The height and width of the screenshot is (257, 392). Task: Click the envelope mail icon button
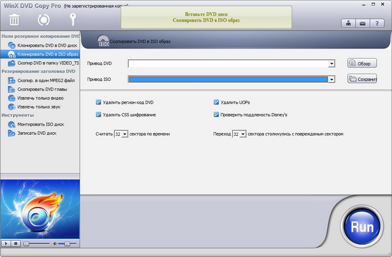(x=363, y=23)
